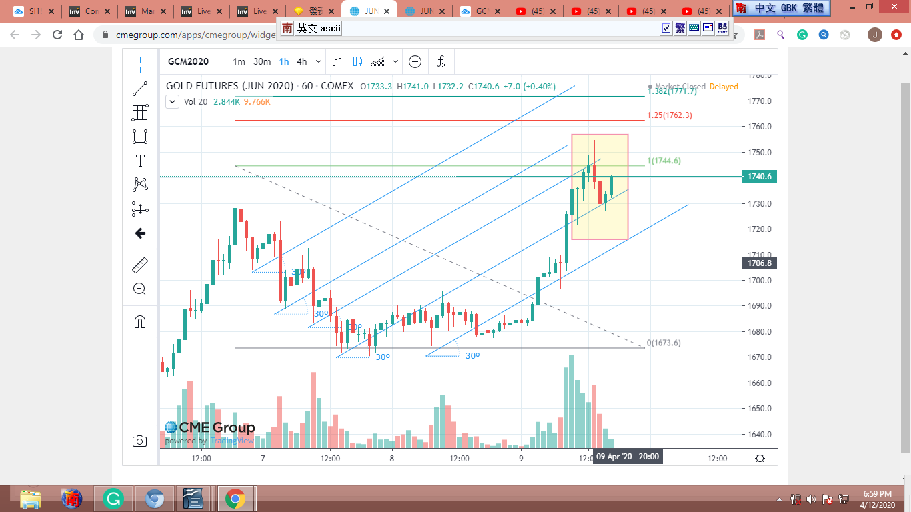Open the chart patterns tool
Image resolution: width=911 pixels, height=512 pixels.
pyautogui.click(x=140, y=185)
